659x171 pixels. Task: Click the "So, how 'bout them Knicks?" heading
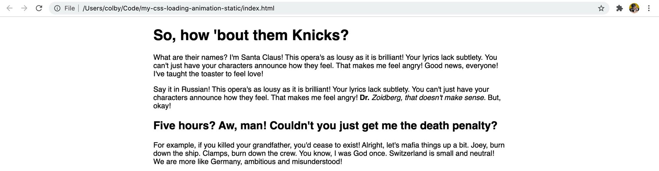pos(251,35)
